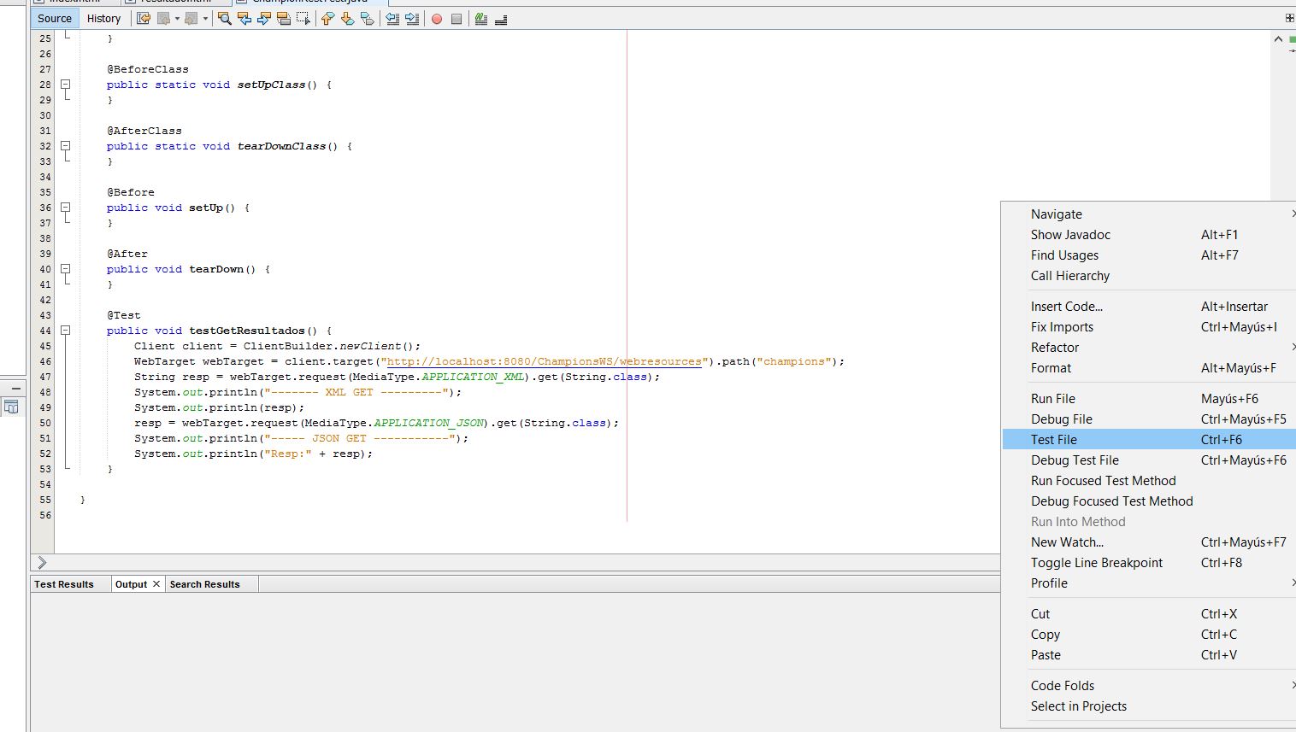Start macro recording with the red record icon

tap(438, 18)
